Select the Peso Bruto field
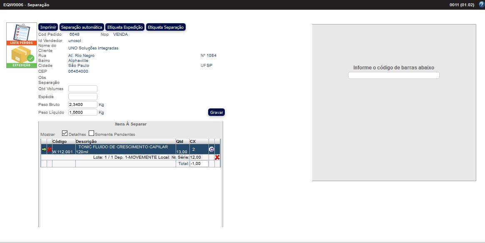 click(82, 104)
